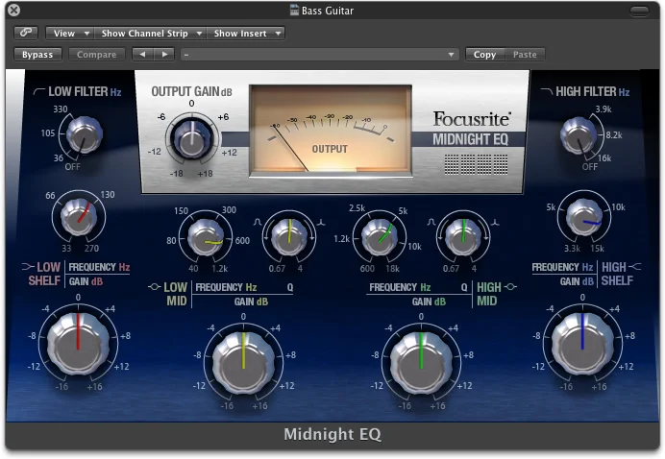This screenshot has height=459, width=665.
Task: Click the wide Q icon beside High Mid Q knob
Action: (431, 222)
